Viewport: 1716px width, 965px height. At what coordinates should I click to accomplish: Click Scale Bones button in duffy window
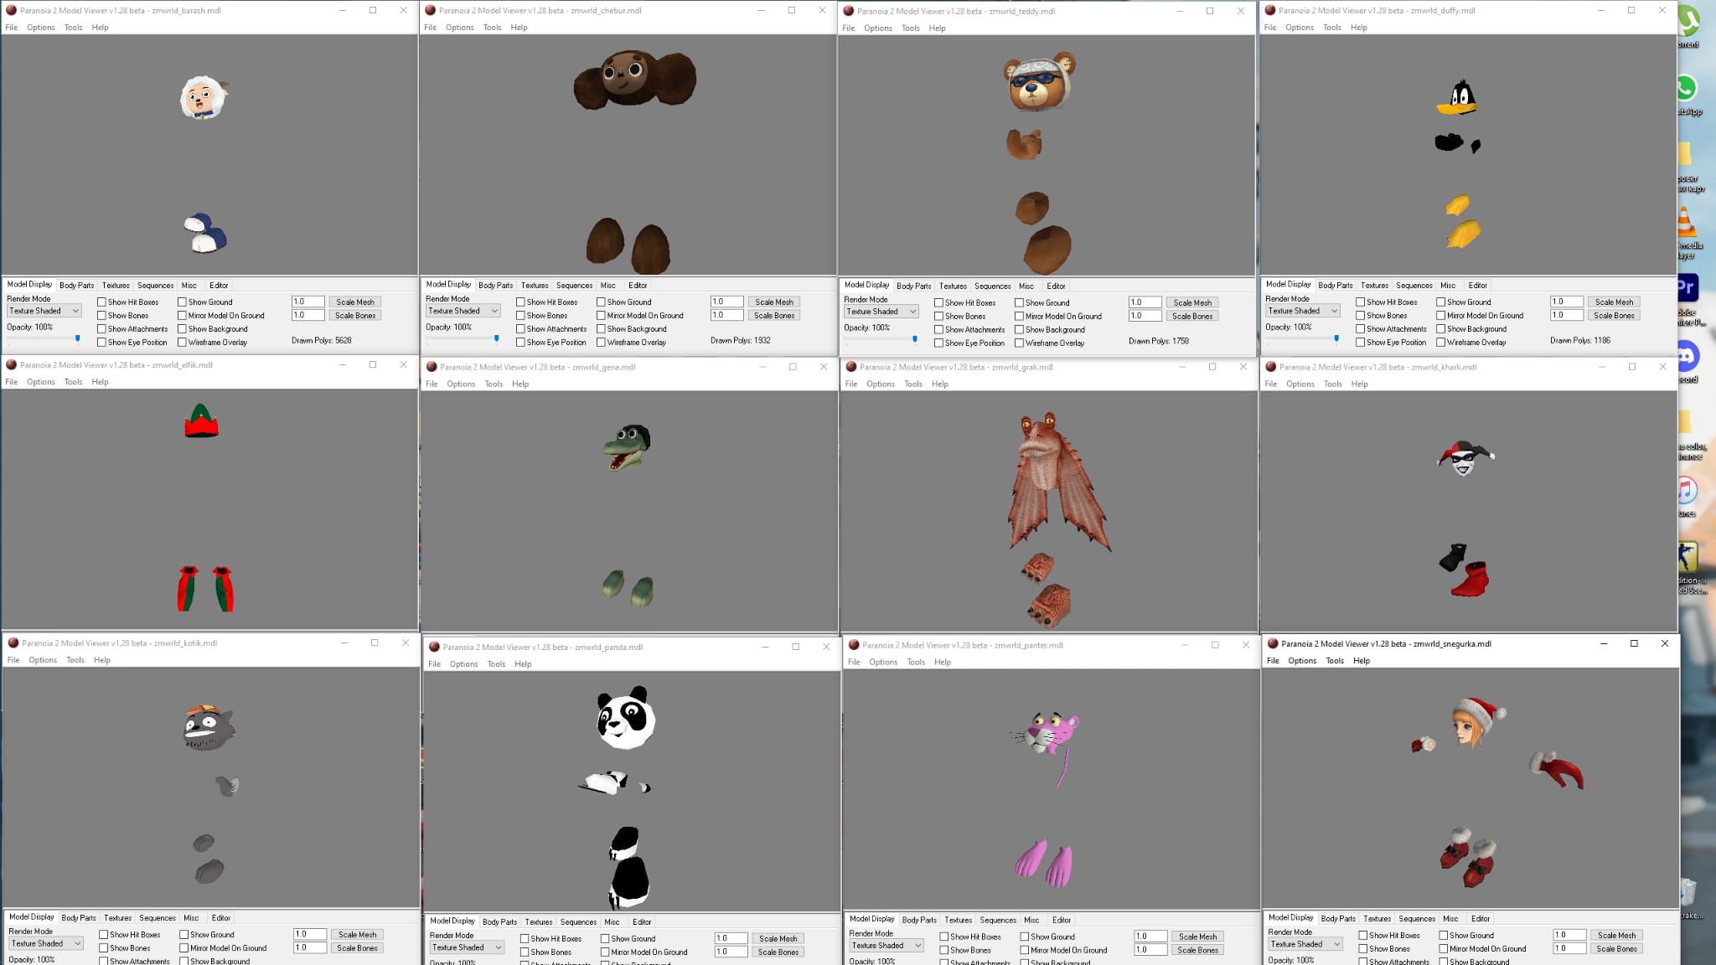[x=1614, y=316]
